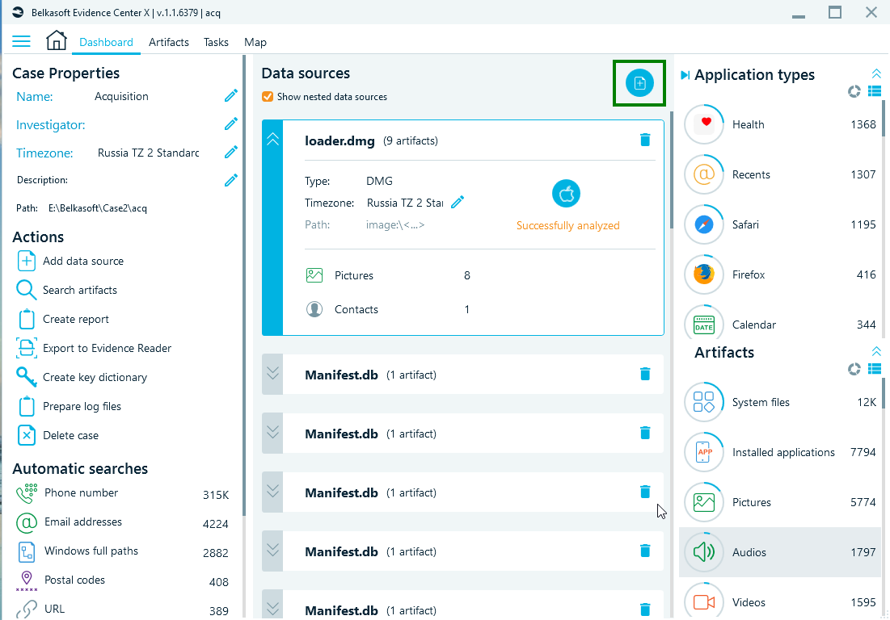Open the Tasks tab

point(216,43)
